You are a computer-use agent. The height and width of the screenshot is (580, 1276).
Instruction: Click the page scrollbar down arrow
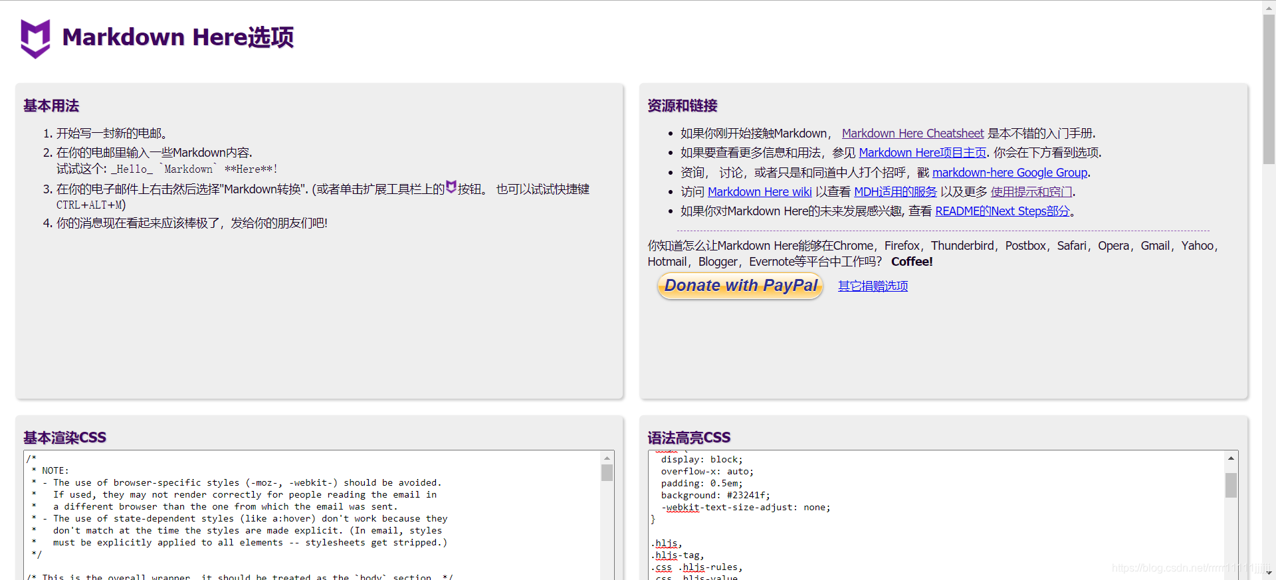(x=1269, y=573)
